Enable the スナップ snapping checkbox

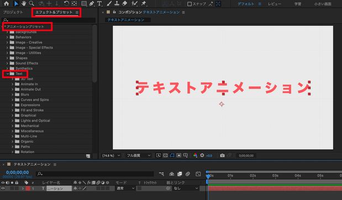coord(190,4)
